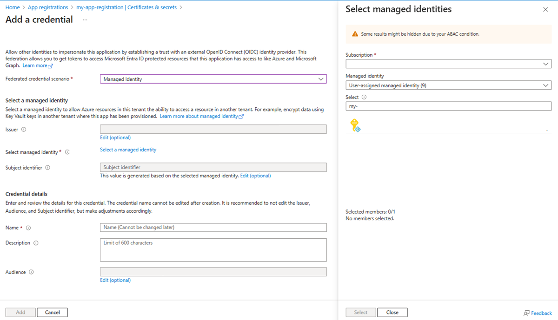Click the Audience info icon

(31, 272)
